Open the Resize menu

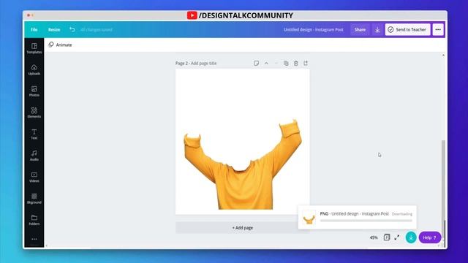[x=54, y=29]
